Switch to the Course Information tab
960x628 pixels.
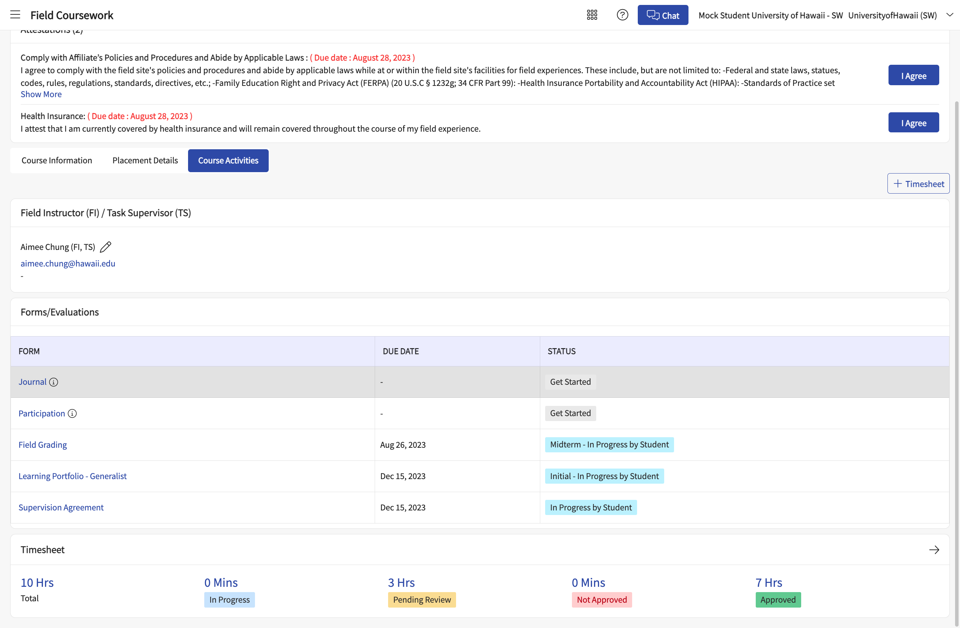pos(57,161)
